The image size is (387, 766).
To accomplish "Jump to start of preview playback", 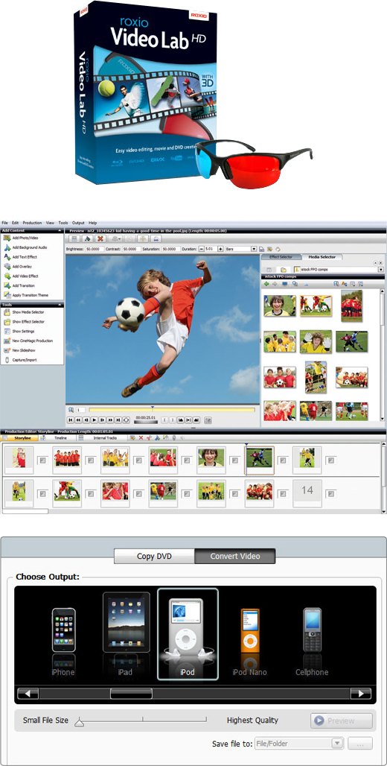I will tap(71, 420).
